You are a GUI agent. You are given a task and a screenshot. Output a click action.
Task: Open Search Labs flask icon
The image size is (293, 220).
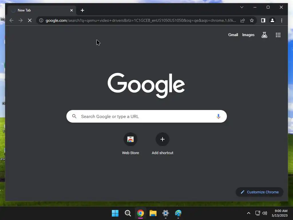pyautogui.click(x=264, y=35)
